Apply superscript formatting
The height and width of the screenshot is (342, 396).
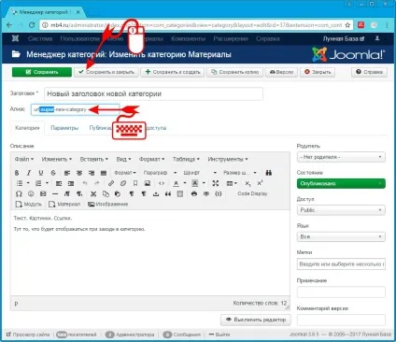[260, 183]
